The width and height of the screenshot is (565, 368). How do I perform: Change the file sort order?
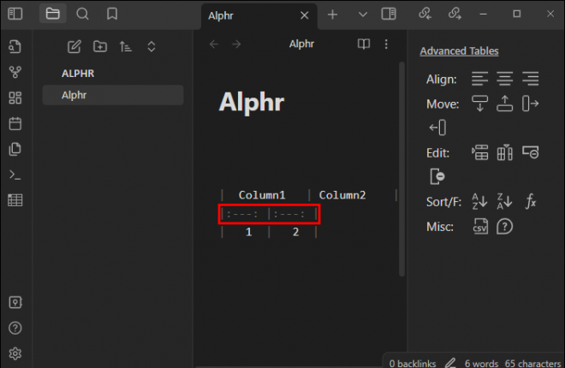(x=126, y=46)
